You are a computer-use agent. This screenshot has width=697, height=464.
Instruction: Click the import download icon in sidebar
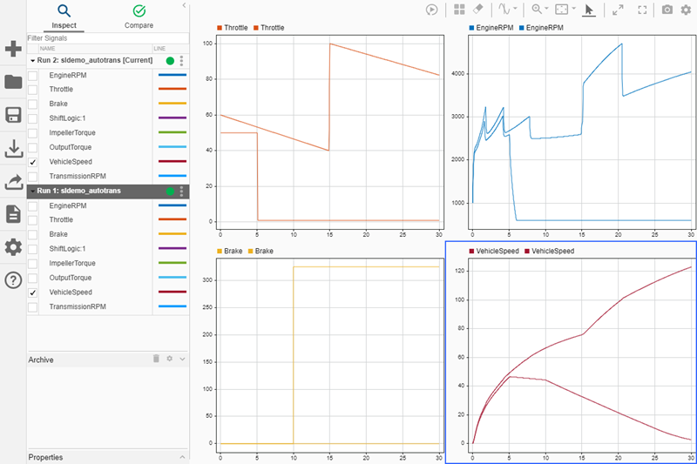(x=13, y=149)
